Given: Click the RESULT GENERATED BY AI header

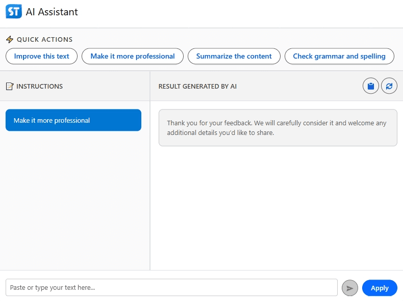Looking at the screenshot, I should pyautogui.click(x=197, y=87).
